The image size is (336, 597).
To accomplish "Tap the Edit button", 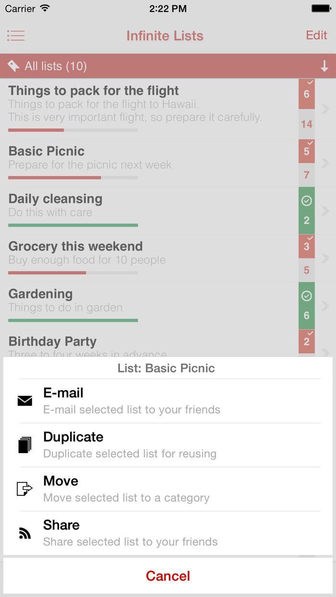I will 316,36.
